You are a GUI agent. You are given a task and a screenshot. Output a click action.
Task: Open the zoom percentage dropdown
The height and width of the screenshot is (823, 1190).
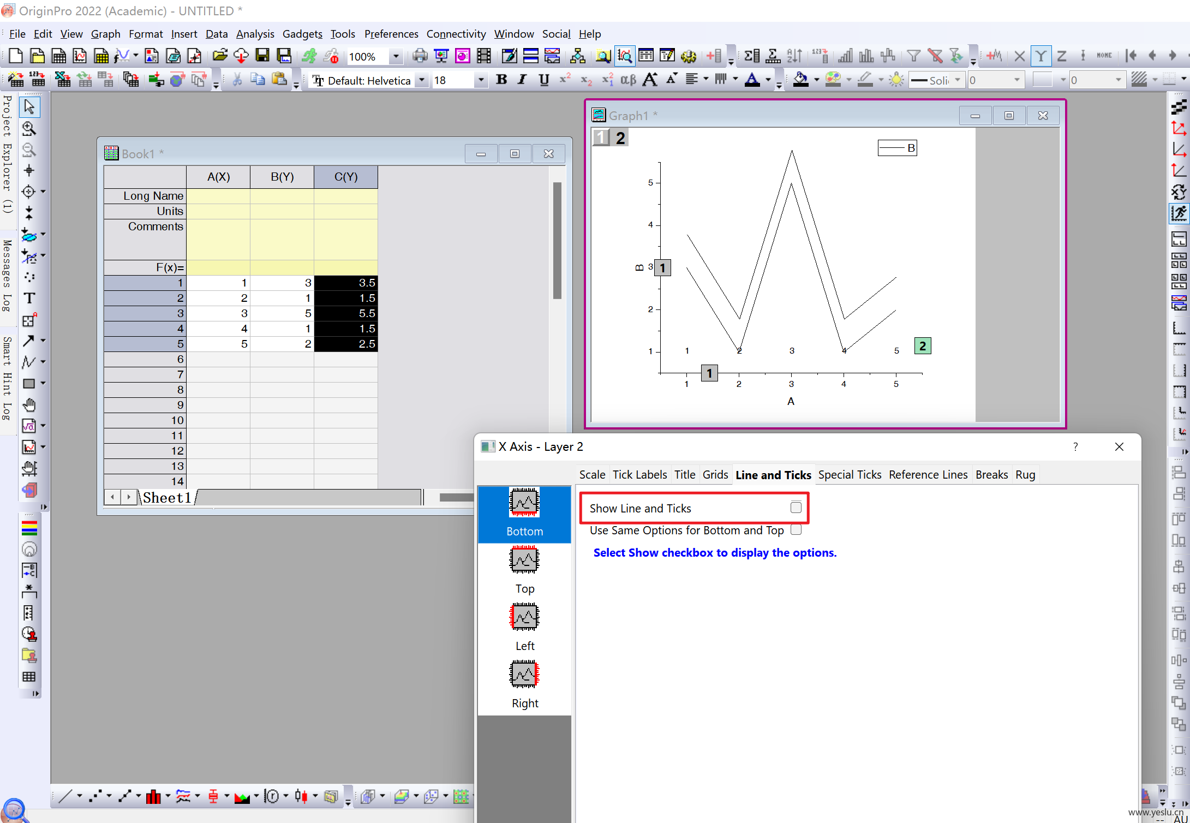click(x=396, y=56)
